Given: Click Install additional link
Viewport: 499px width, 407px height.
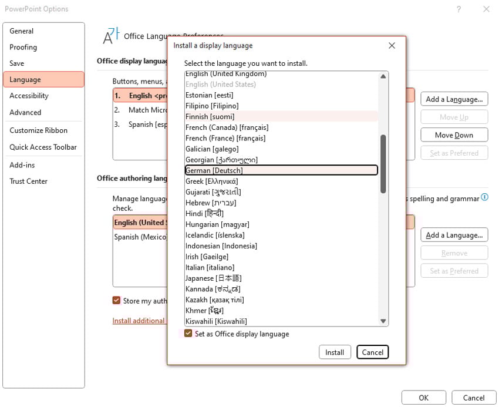Looking at the screenshot, I should coord(139,321).
